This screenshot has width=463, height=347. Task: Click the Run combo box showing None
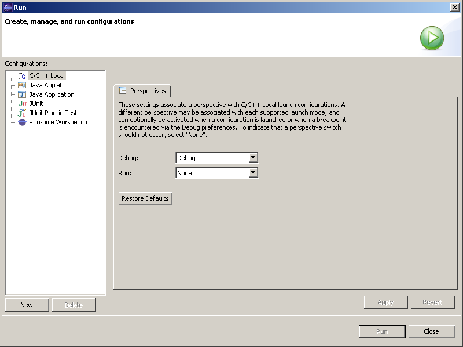212,173
